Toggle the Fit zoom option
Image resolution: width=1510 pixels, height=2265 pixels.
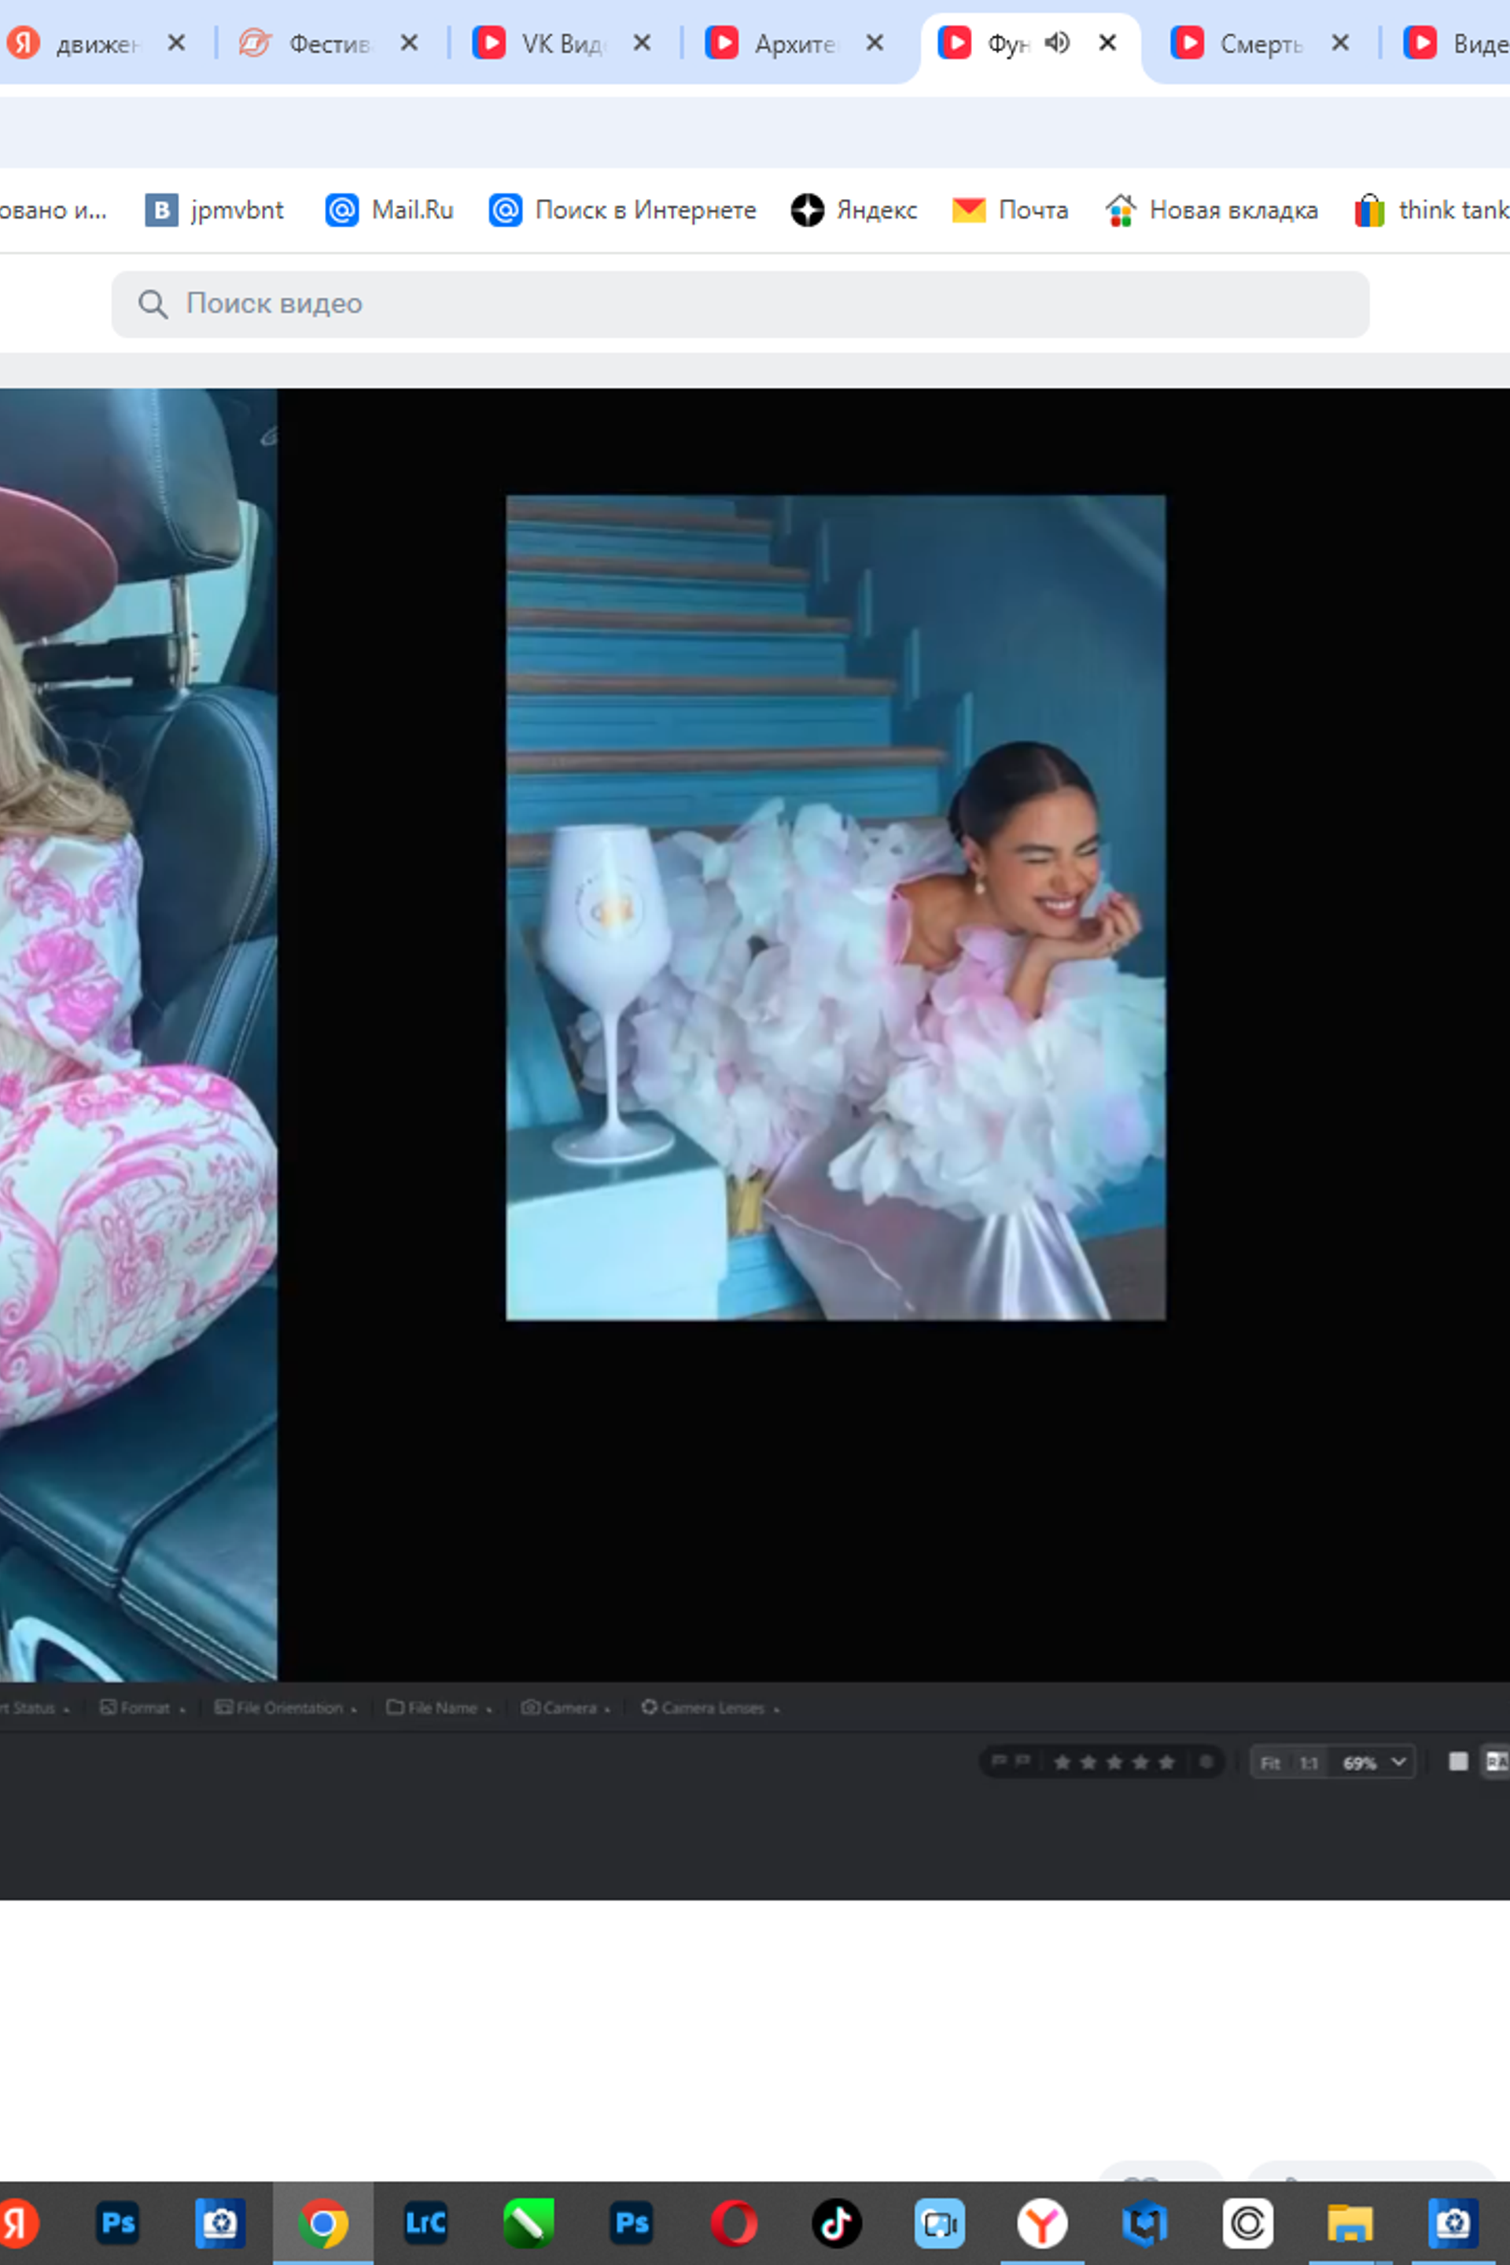pos(1270,1762)
